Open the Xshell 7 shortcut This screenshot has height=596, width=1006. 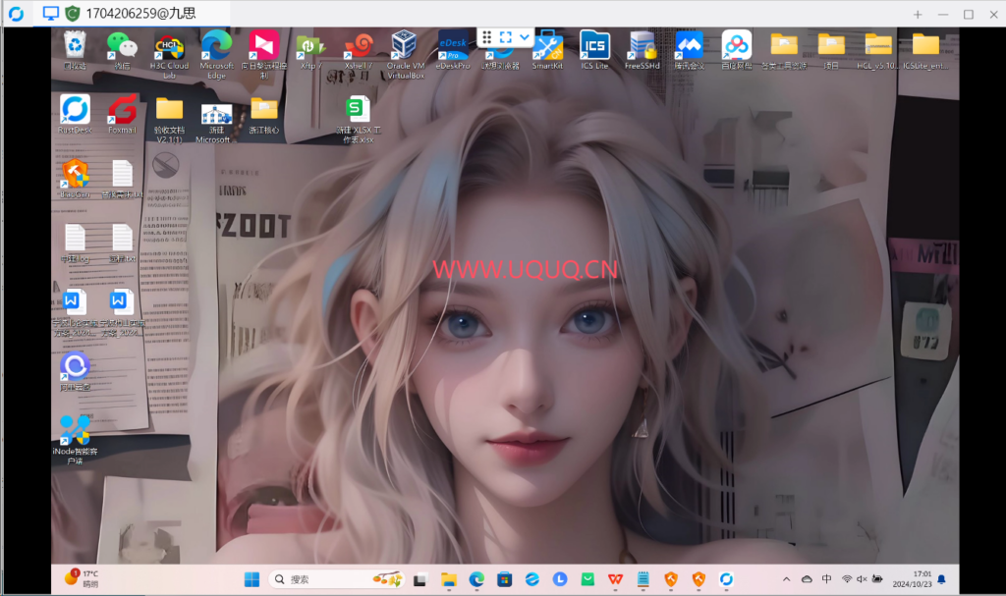point(359,46)
